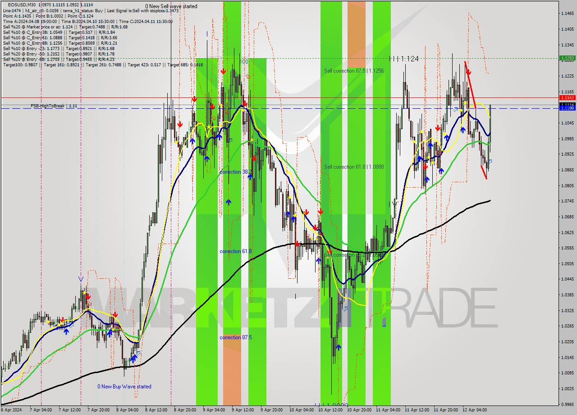Click the '6 Apr 2024' date on the time axis
The image size is (577, 415).
[11, 410]
